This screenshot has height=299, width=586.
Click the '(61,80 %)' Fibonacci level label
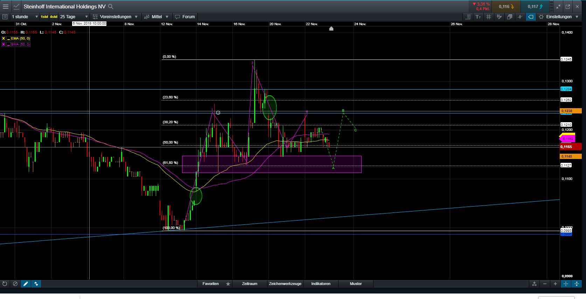coord(170,163)
